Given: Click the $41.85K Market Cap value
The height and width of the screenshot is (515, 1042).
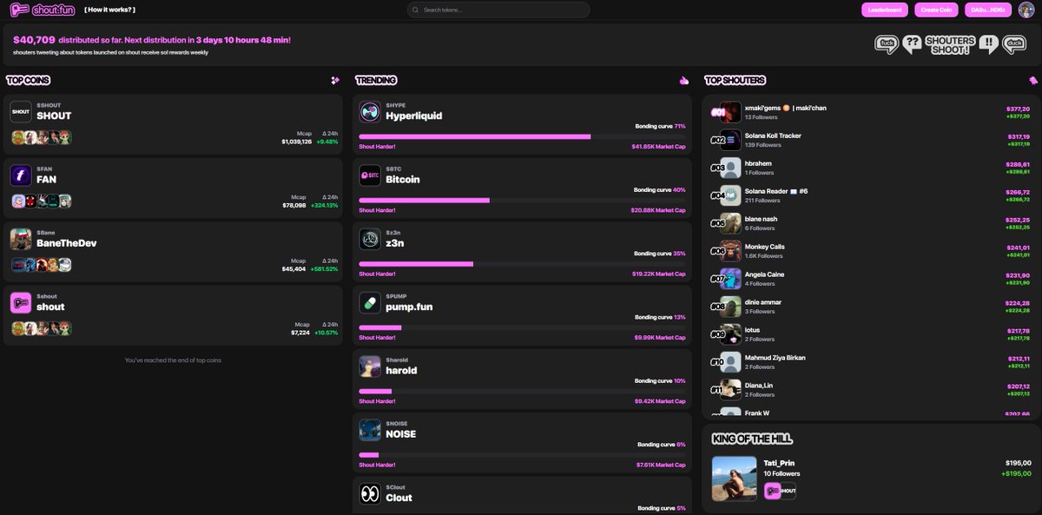Looking at the screenshot, I should [658, 146].
